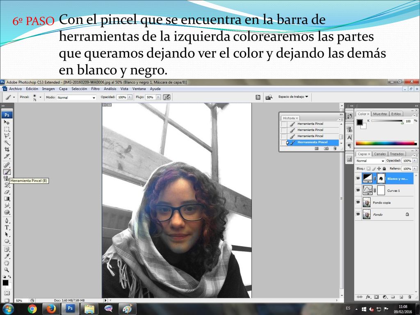Switch to the Estilos tab
The width and height of the screenshot is (420, 315).
pos(396,114)
